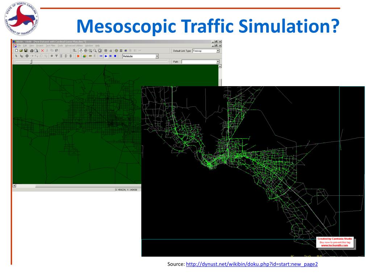Select the pointer-with-box selection tool
The image size is (371, 278).
coord(21,56)
